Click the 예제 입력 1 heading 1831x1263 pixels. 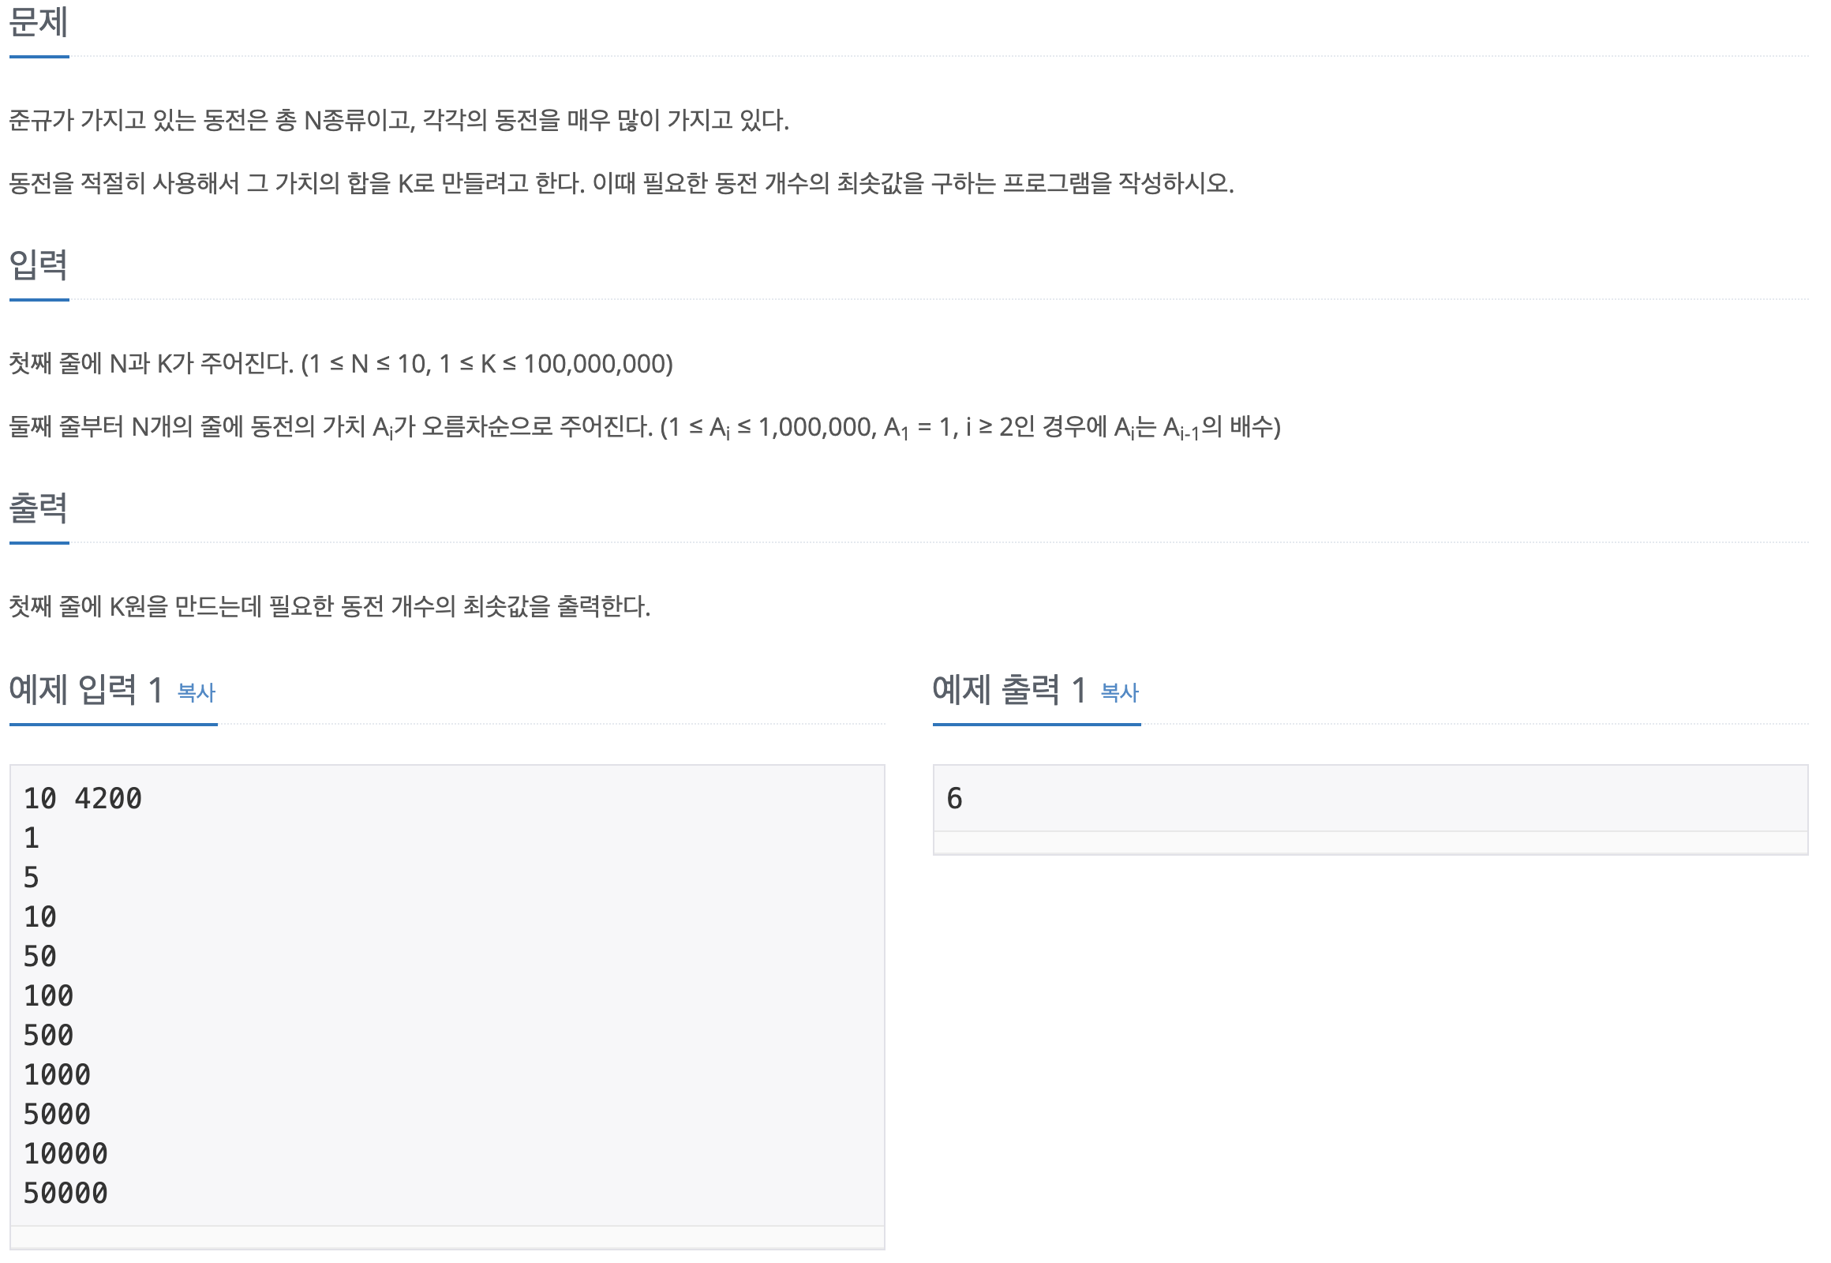(85, 690)
